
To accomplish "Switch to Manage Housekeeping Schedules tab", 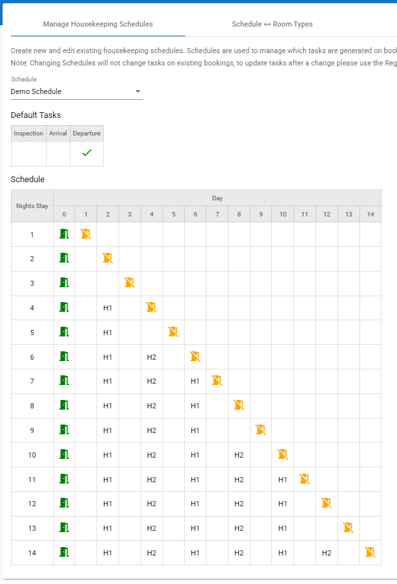I will [x=98, y=24].
